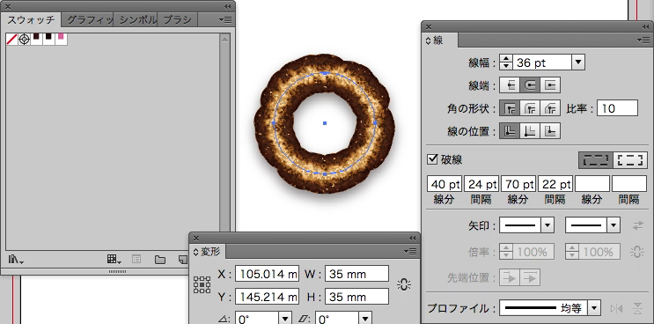
Task: Align stroke to center
Action: [x=510, y=131]
